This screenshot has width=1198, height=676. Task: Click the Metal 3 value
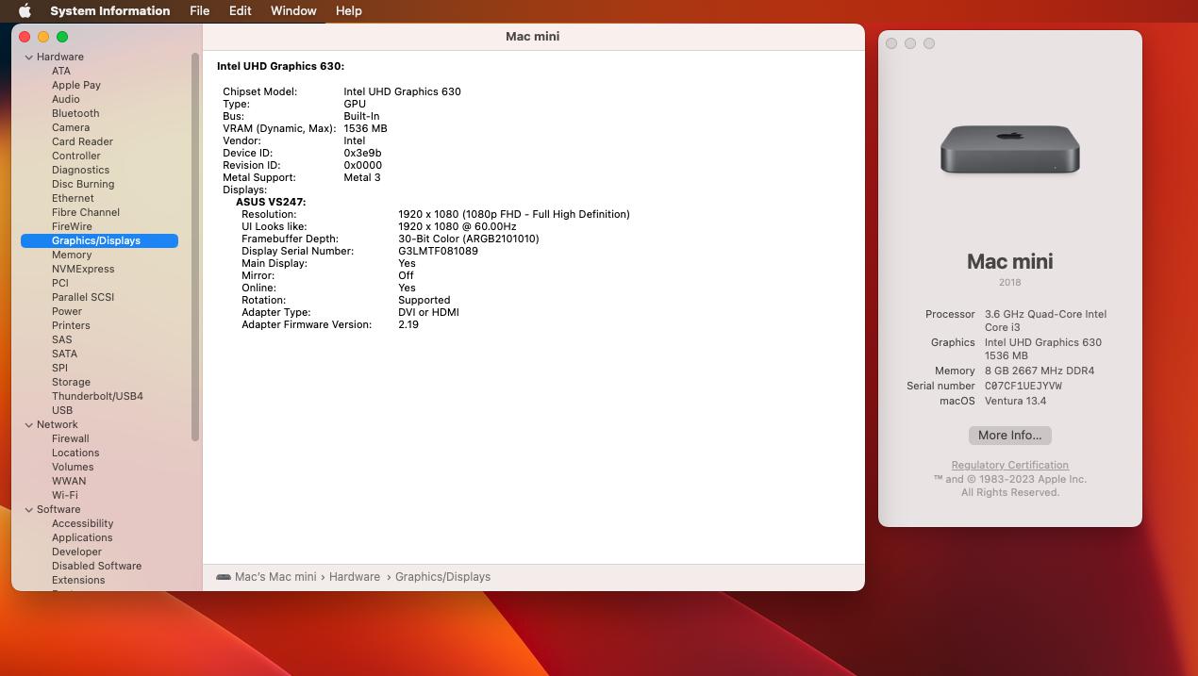[x=362, y=177]
